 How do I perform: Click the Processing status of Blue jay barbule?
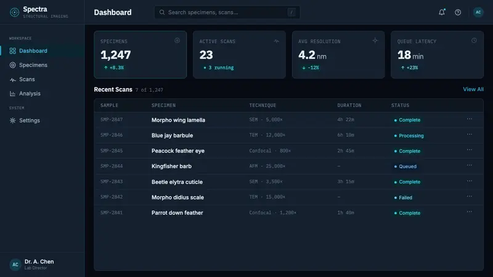point(409,135)
